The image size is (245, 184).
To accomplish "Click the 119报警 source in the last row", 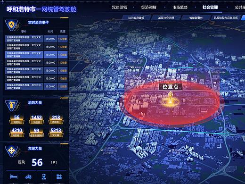I will [63, 86].
